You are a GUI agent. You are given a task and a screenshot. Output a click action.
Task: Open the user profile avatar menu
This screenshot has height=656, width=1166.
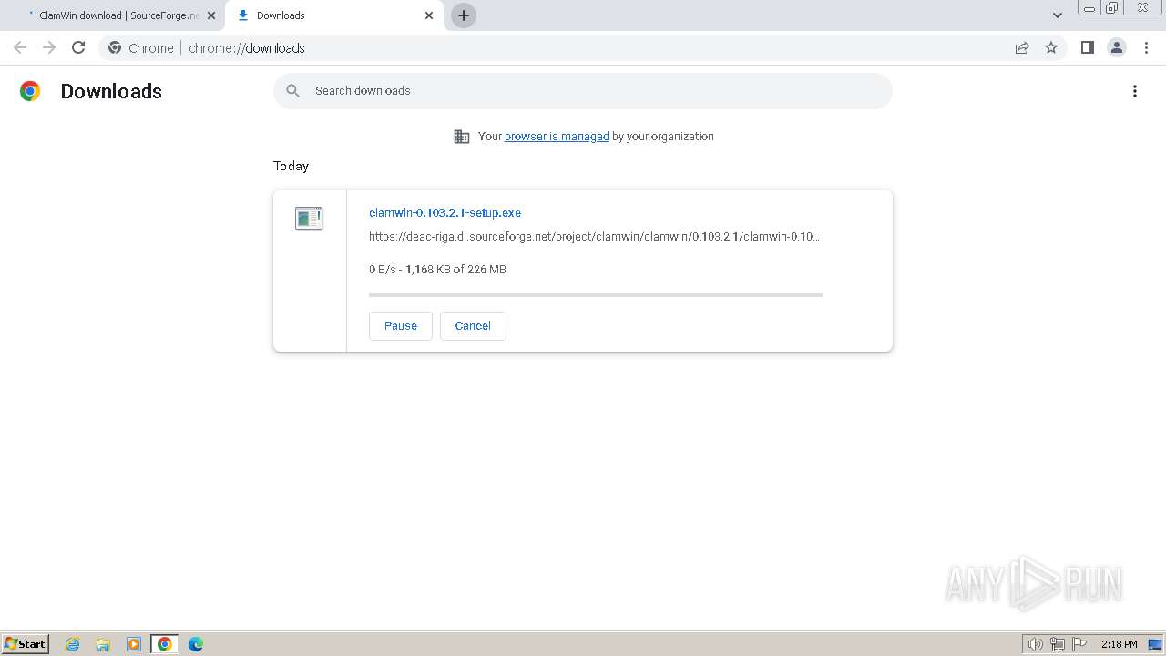pyautogui.click(x=1117, y=47)
